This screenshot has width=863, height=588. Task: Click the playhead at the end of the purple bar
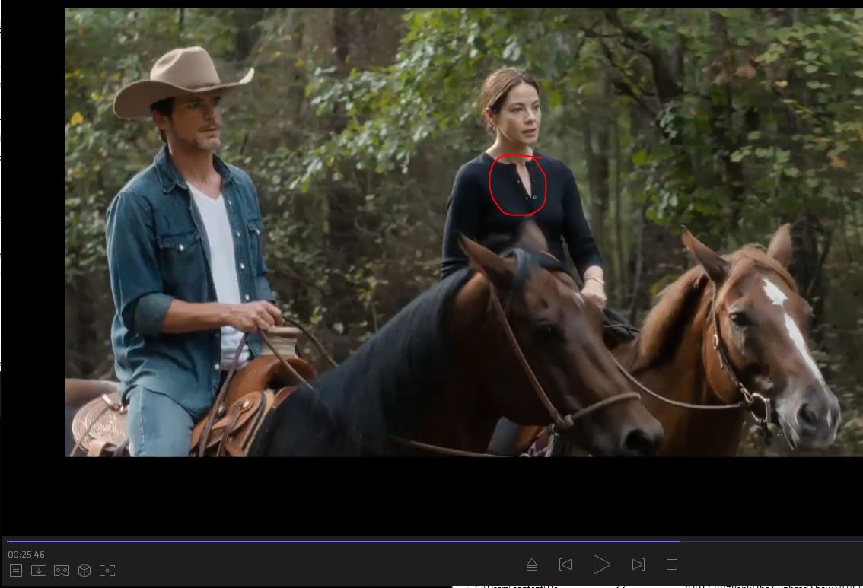coord(679,542)
